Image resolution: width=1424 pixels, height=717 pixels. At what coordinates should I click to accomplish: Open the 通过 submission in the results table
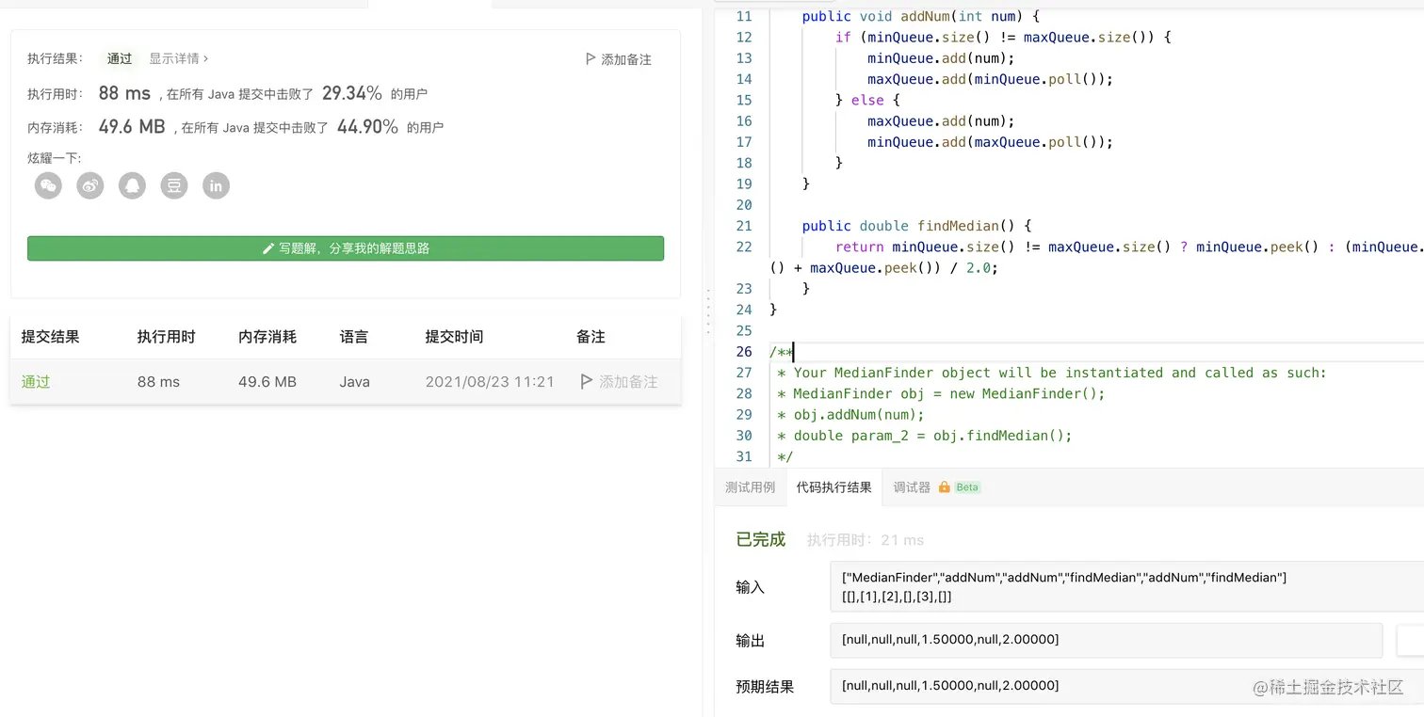pyautogui.click(x=36, y=382)
